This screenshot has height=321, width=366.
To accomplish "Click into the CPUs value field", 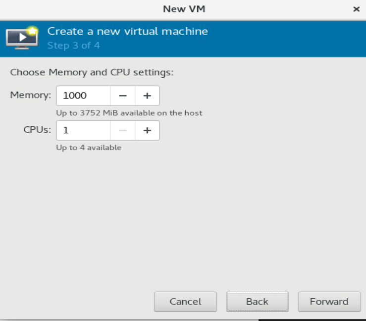I will [83, 130].
